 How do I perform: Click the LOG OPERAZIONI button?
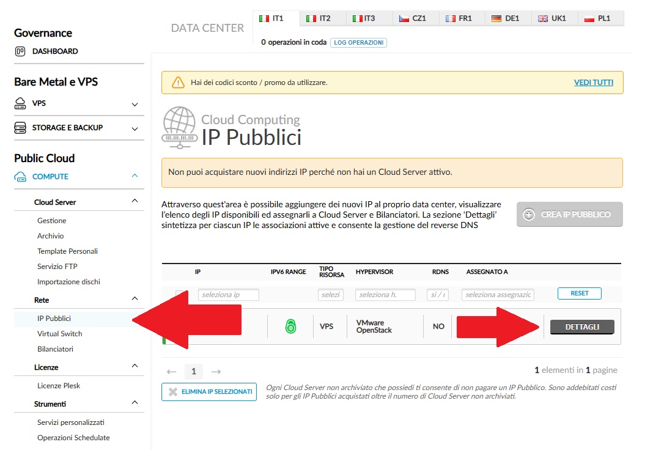[x=358, y=43]
